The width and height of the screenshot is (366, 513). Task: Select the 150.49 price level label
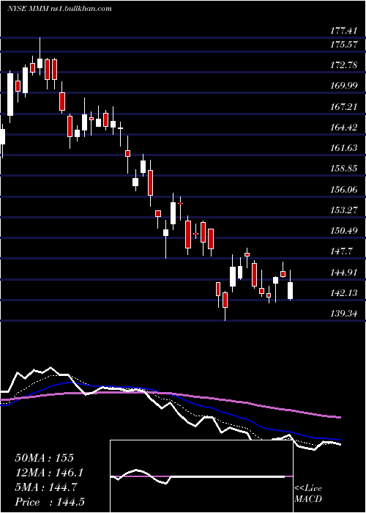click(344, 231)
